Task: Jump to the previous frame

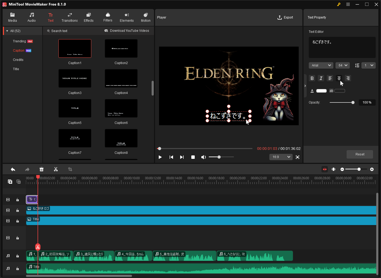Action: coord(171,157)
